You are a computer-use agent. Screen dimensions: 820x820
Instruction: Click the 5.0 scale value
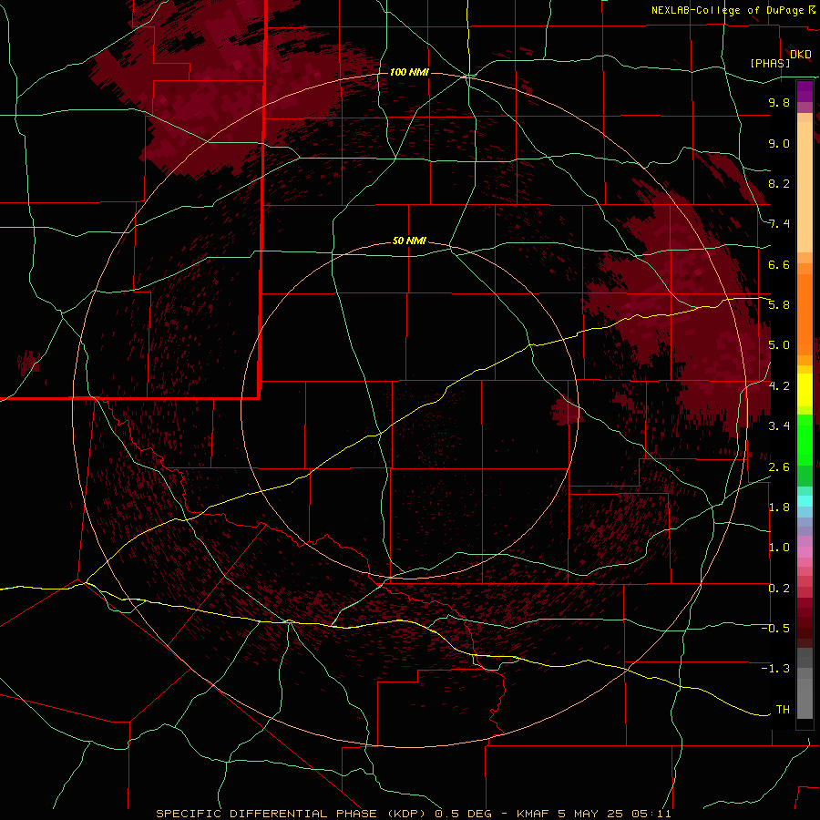point(779,345)
